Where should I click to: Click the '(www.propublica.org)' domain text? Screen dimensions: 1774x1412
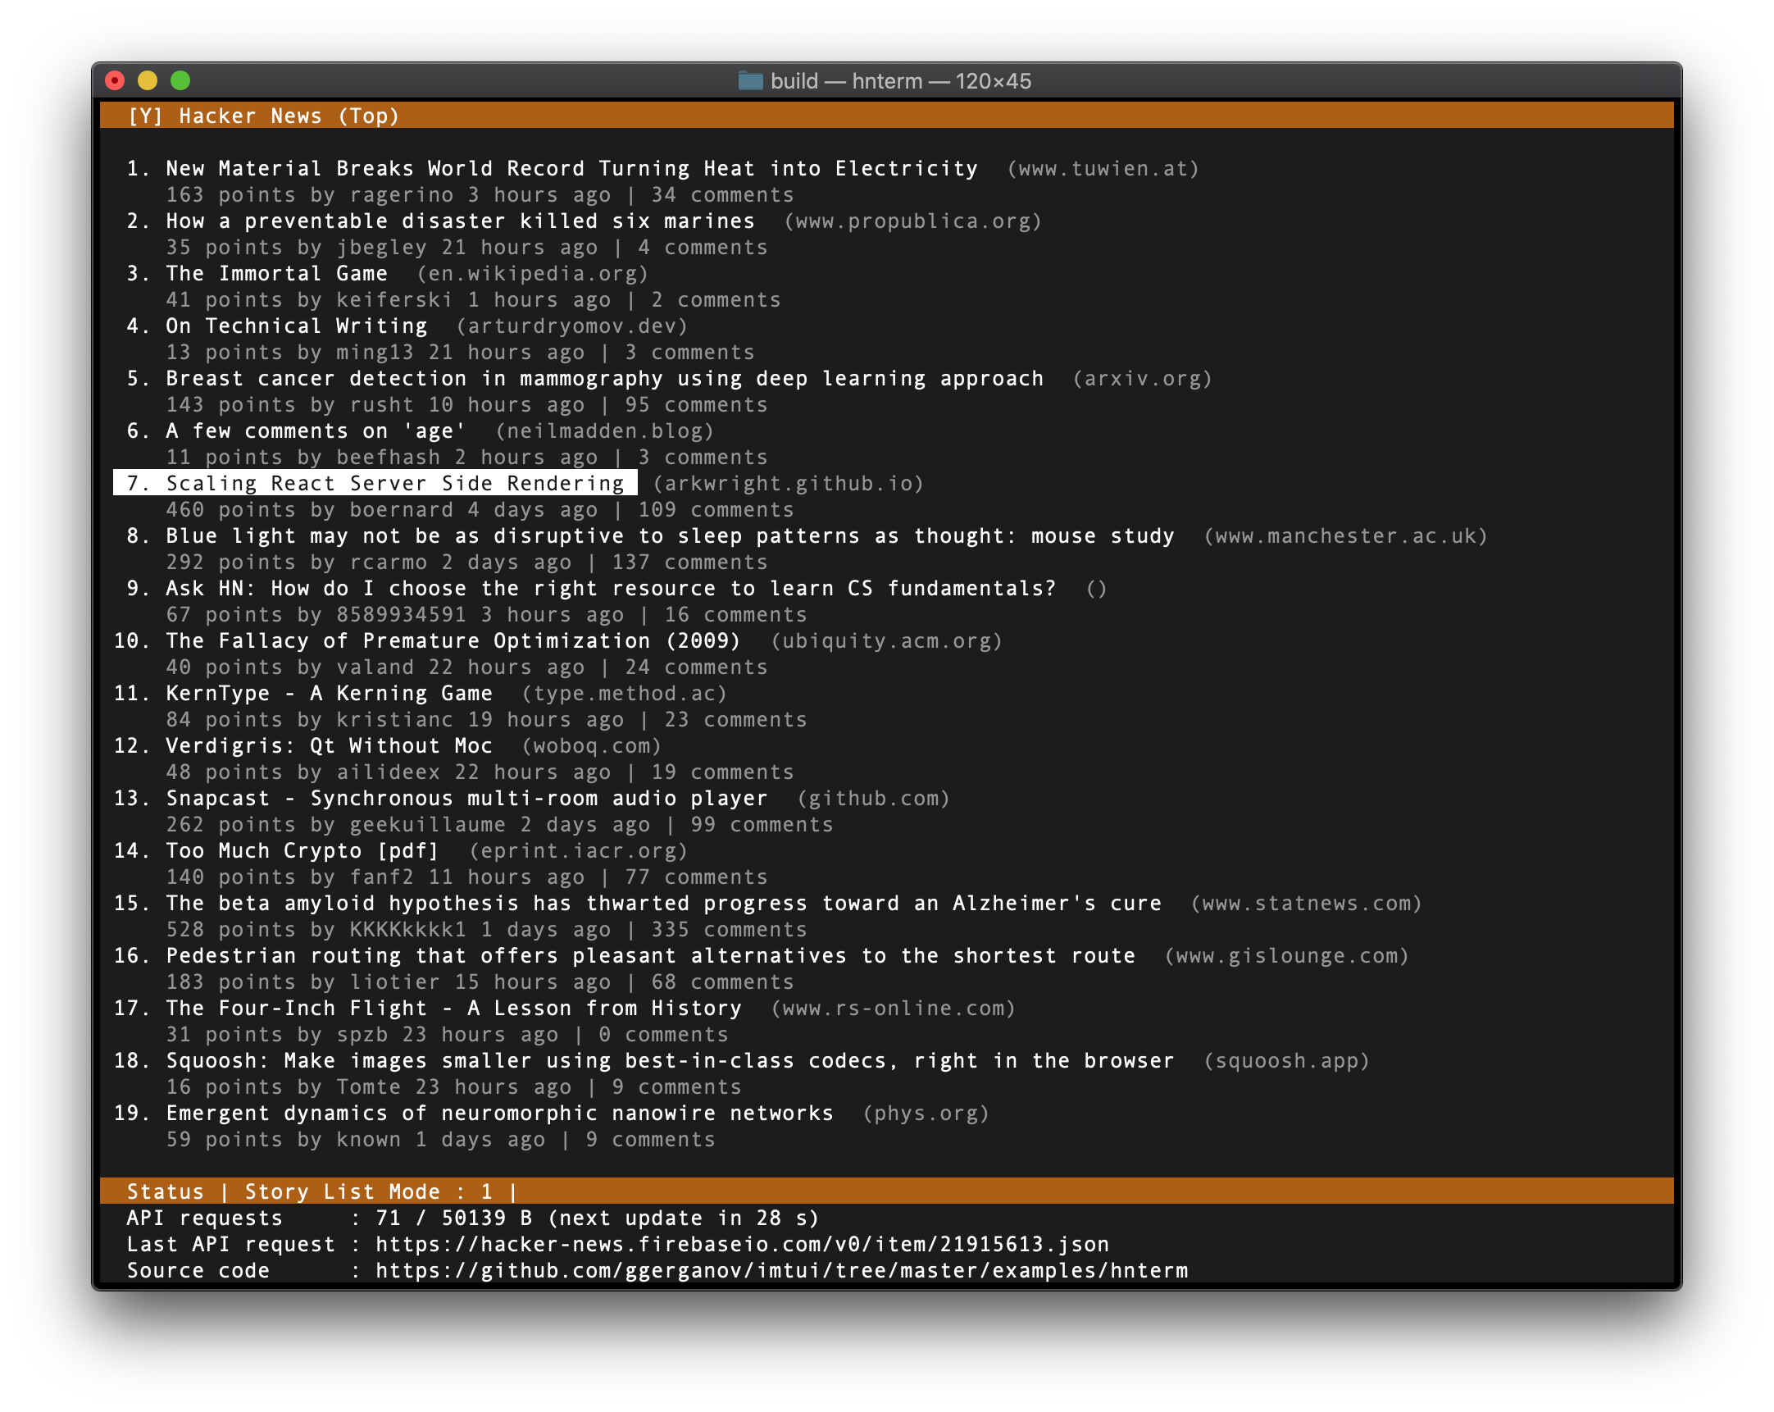[913, 221]
